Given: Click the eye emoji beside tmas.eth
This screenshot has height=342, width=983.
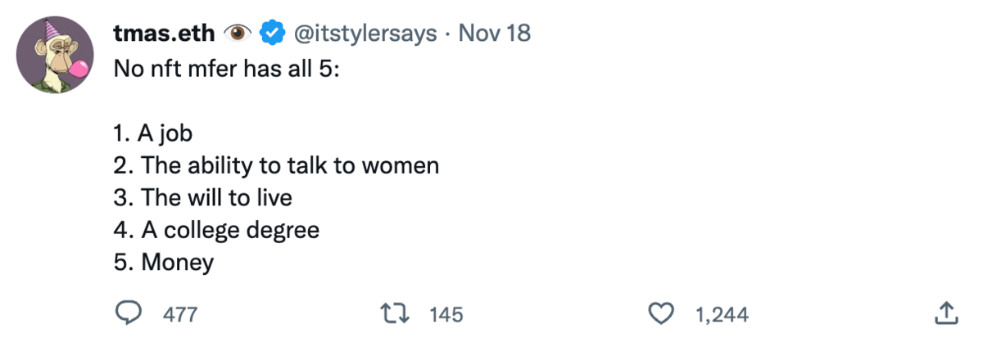Looking at the screenshot, I should pyautogui.click(x=238, y=34).
